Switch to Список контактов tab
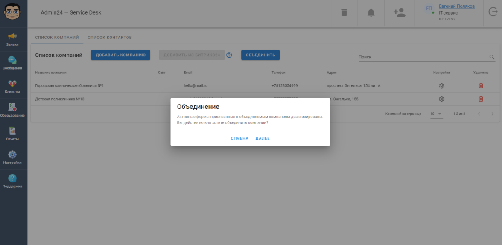The width and height of the screenshot is (502, 245). tap(110, 38)
